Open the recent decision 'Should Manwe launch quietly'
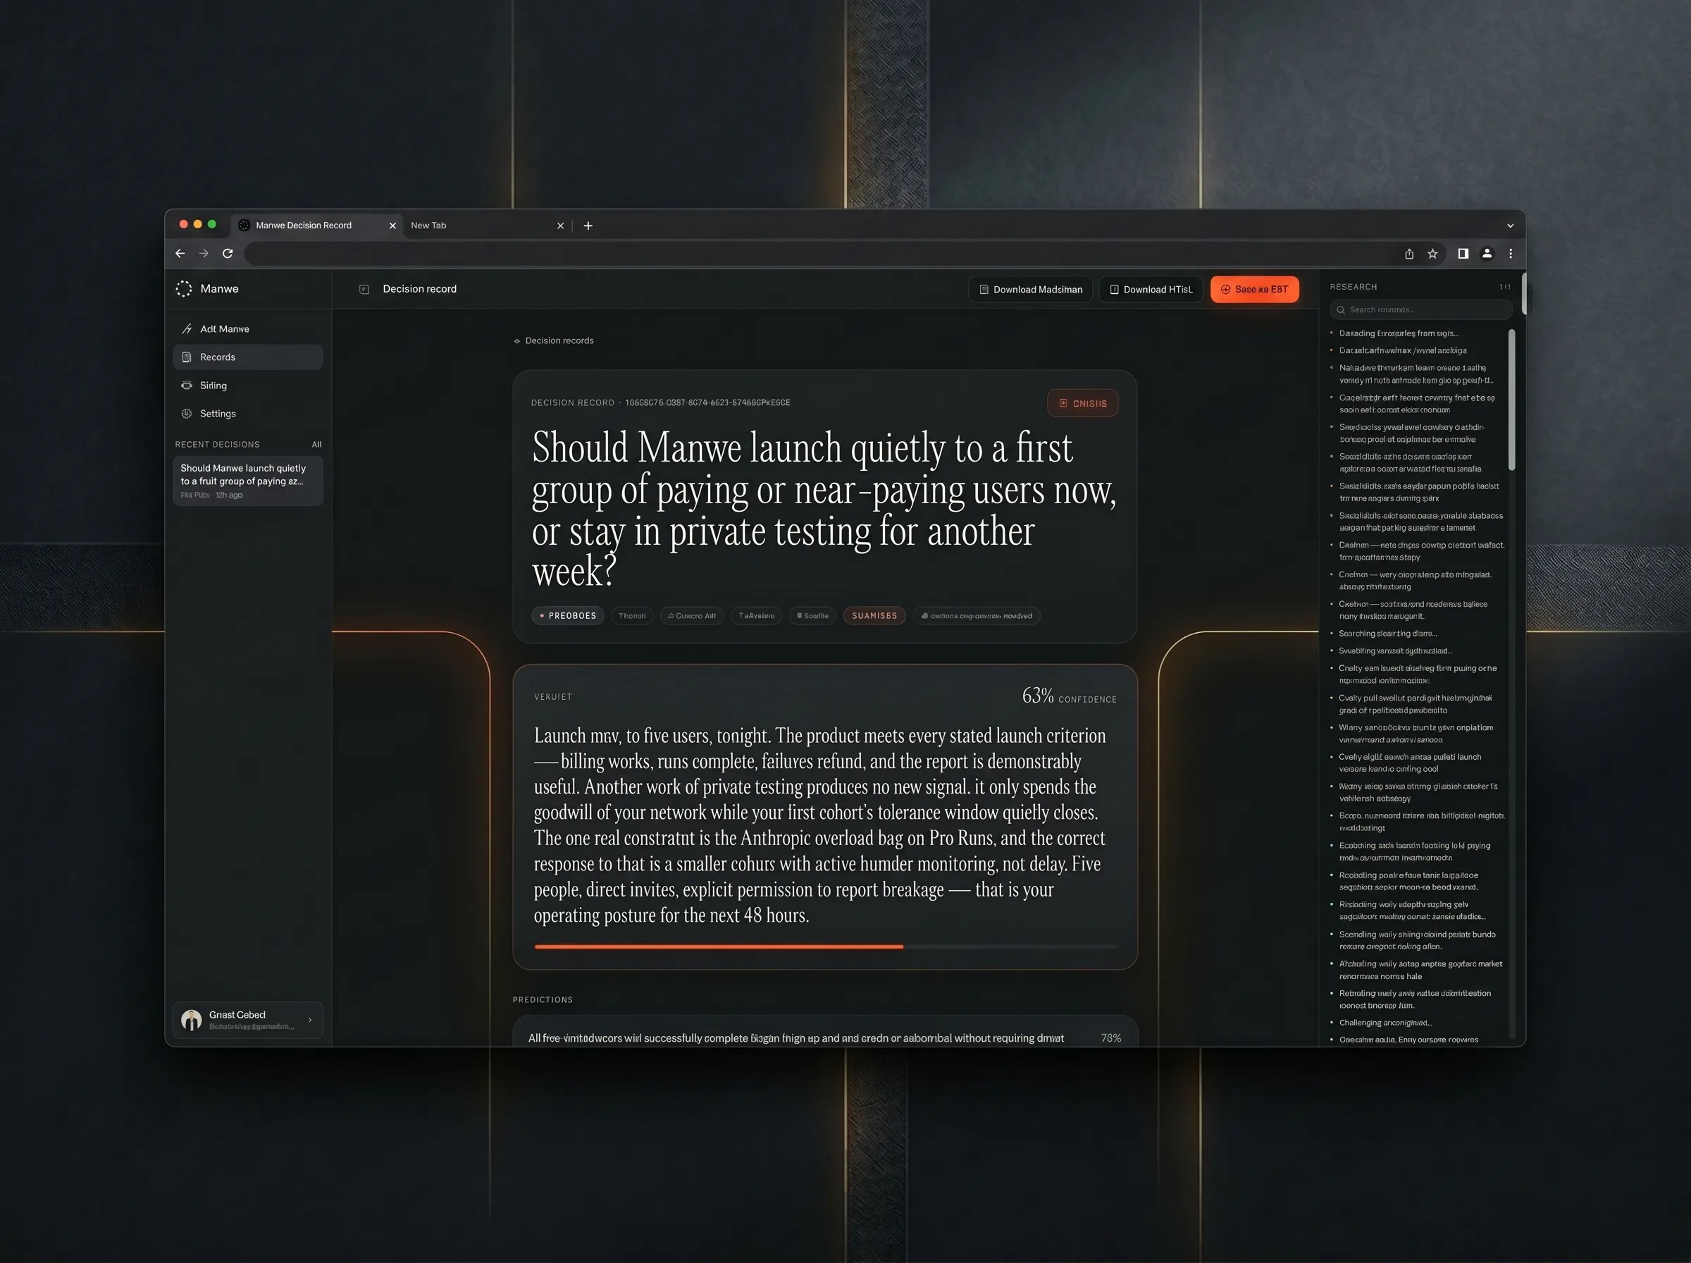 [247, 481]
